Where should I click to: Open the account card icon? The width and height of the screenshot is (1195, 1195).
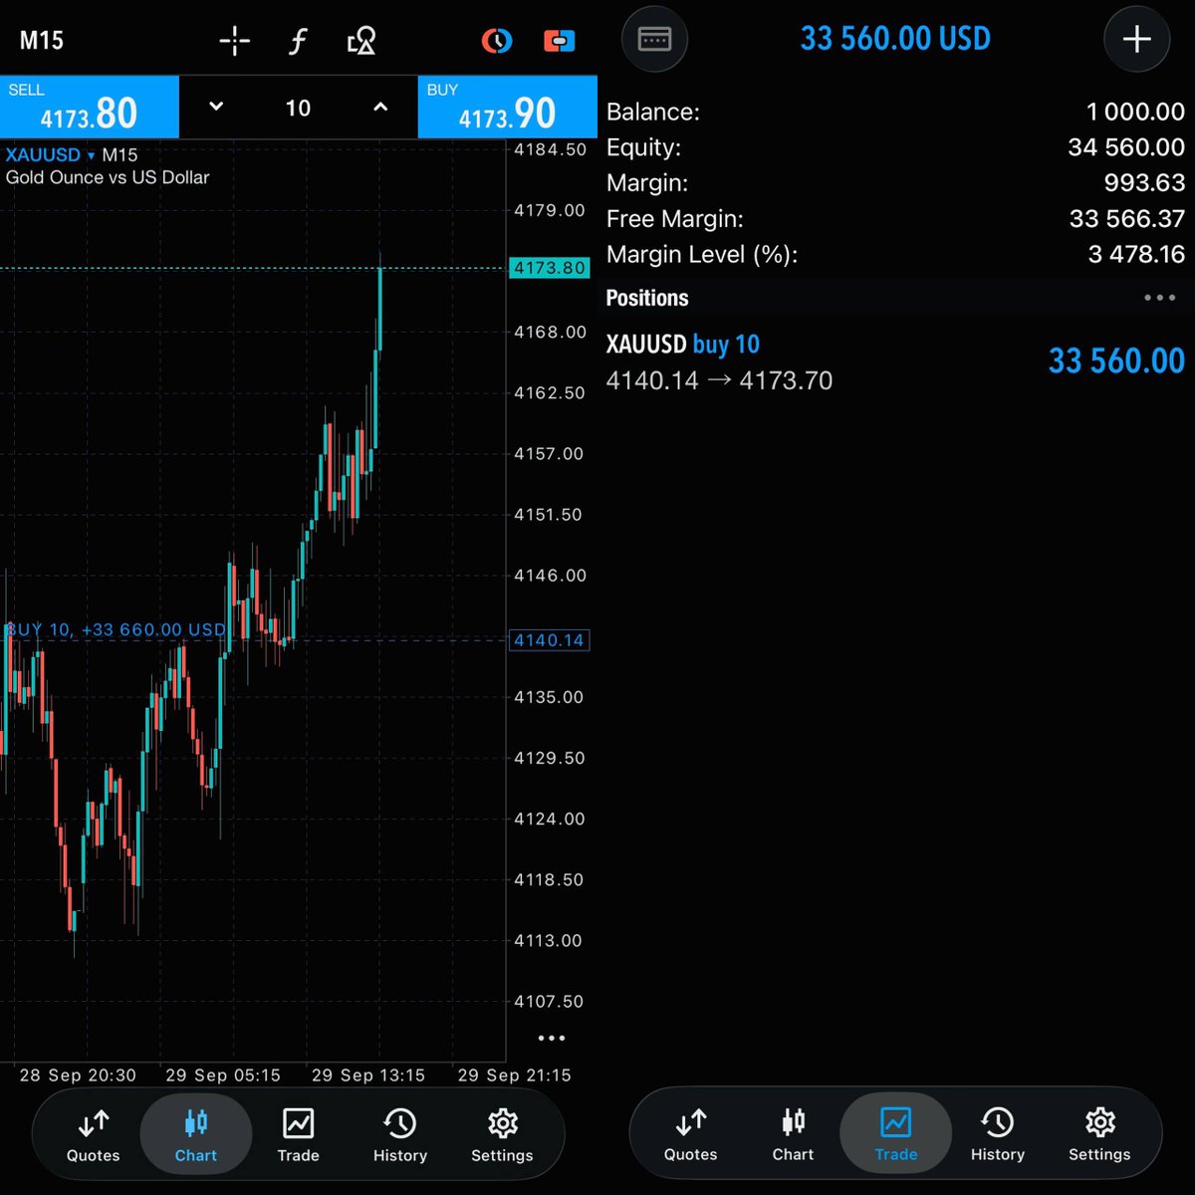pos(654,39)
